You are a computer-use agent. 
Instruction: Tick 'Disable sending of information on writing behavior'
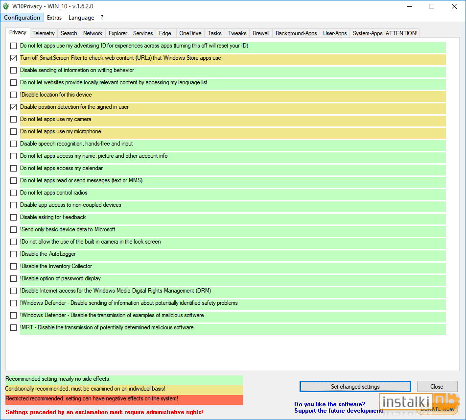(13, 70)
